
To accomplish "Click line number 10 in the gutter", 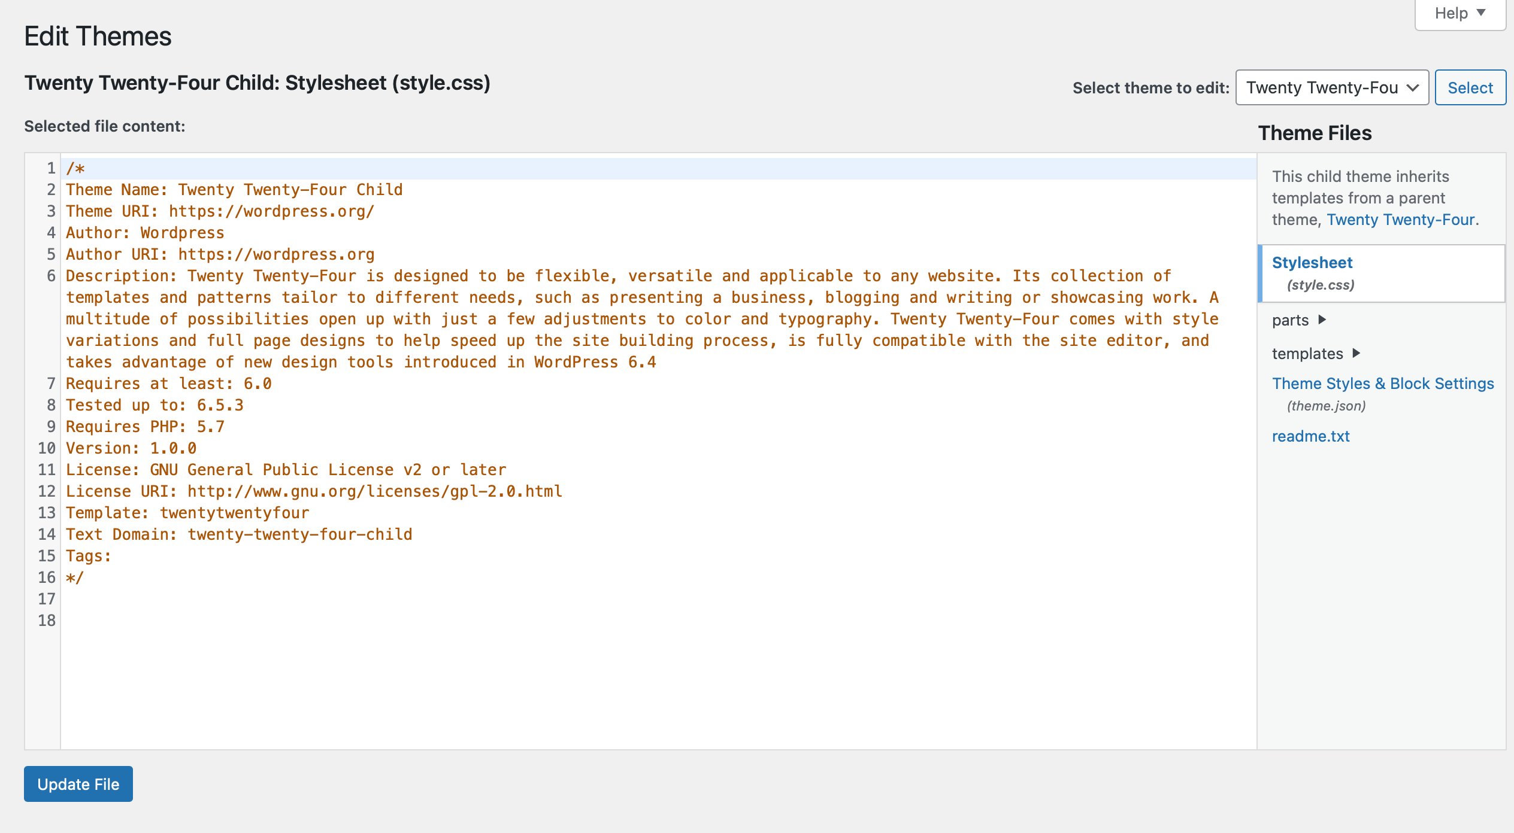I will click(46, 448).
